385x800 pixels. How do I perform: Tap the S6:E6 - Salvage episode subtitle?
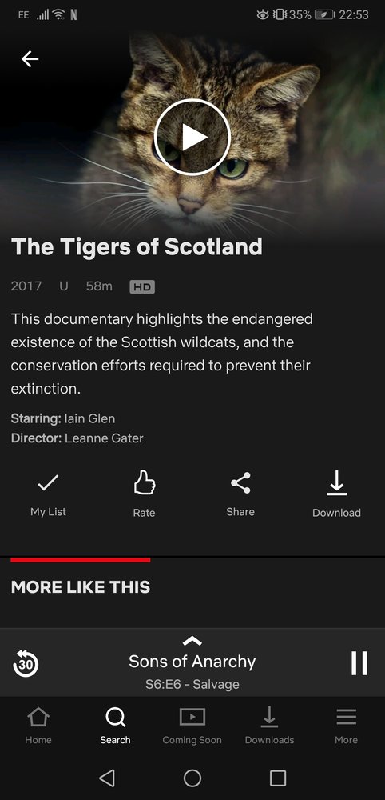pos(192,684)
